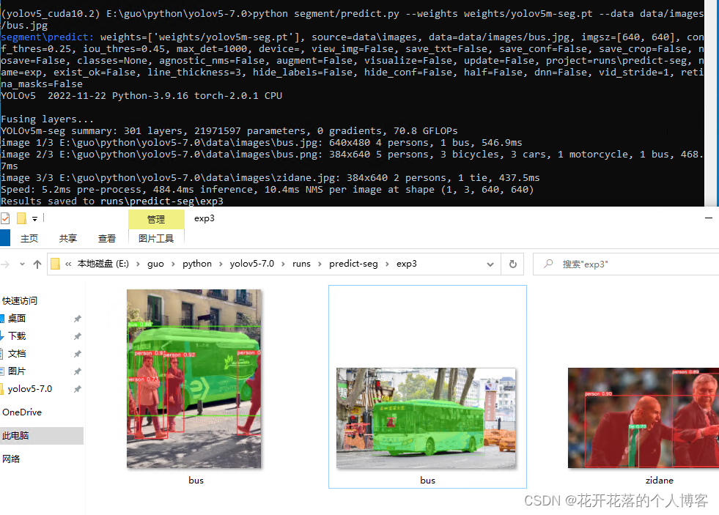
Task: Expand chevron after yolov5-7.0 in breadcrumb
Action: pos(284,264)
